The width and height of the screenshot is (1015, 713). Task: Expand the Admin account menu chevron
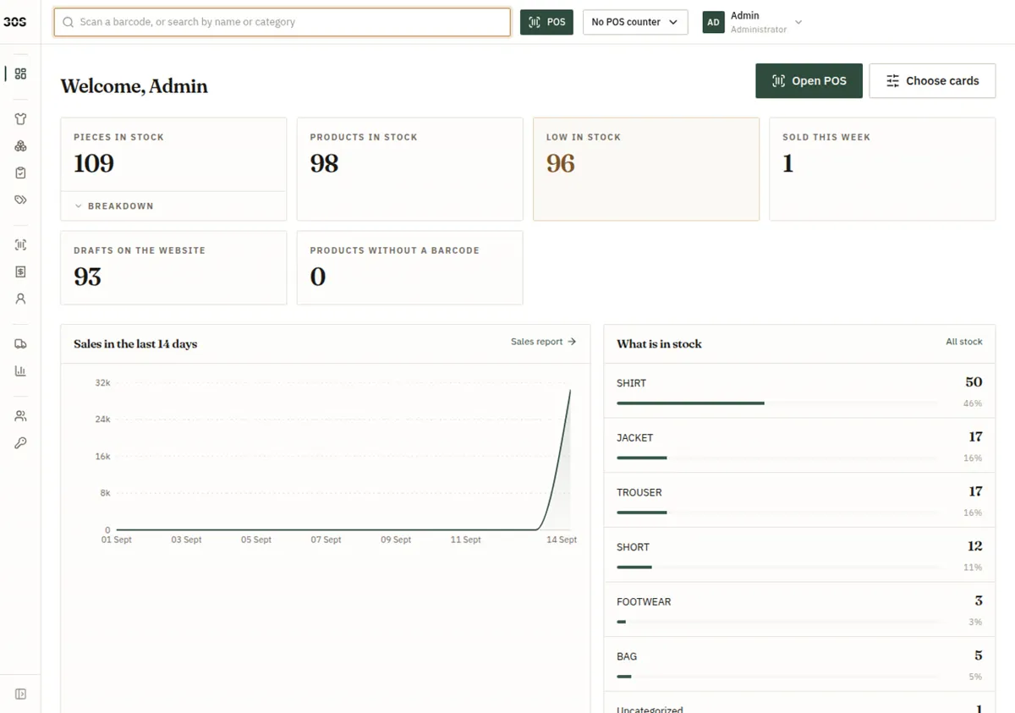(x=798, y=22)
